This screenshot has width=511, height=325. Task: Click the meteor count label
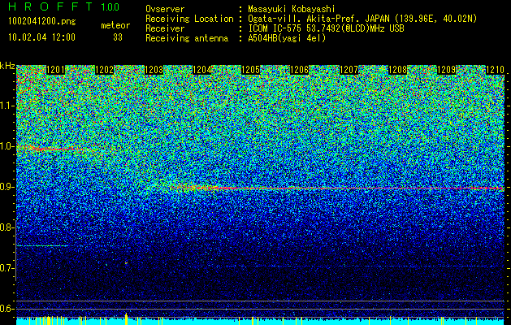point(115,25)
